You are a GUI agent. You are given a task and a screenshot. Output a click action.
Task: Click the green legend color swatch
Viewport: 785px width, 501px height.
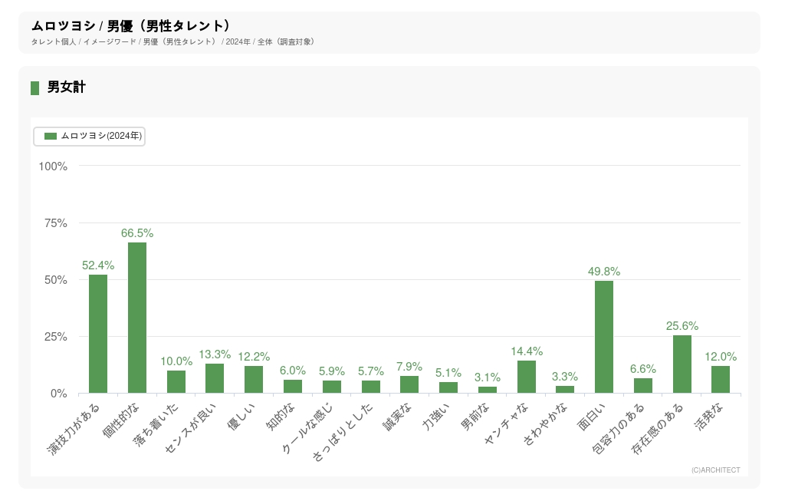[51, 136]
